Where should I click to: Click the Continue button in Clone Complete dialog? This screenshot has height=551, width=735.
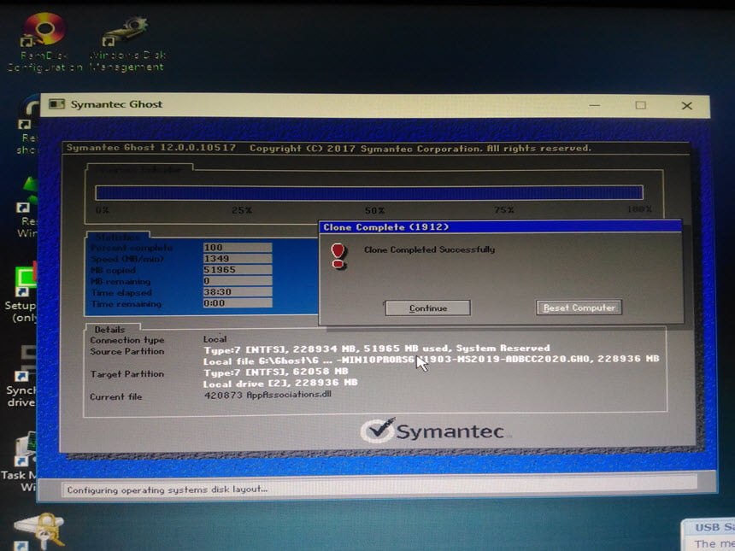coord(427,308)
